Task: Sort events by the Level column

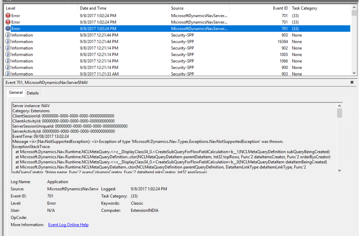Action: click(10, 8)
